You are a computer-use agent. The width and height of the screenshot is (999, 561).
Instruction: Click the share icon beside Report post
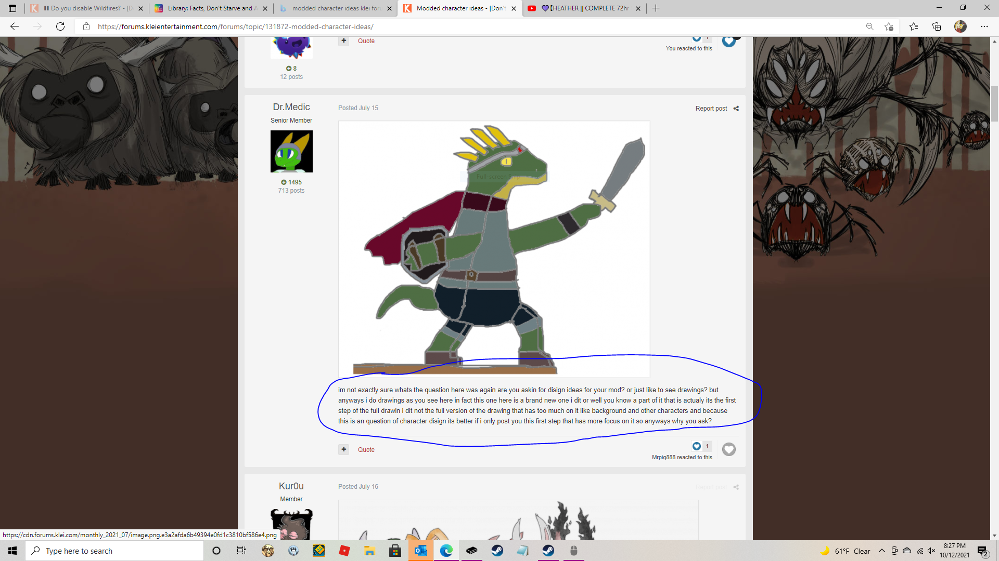[x=736, y=109]
